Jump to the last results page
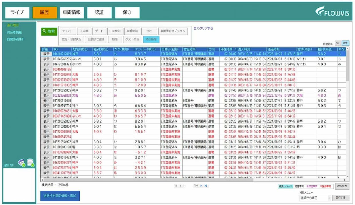The width and height of the screenshot is (355, 205). (206, 186)
